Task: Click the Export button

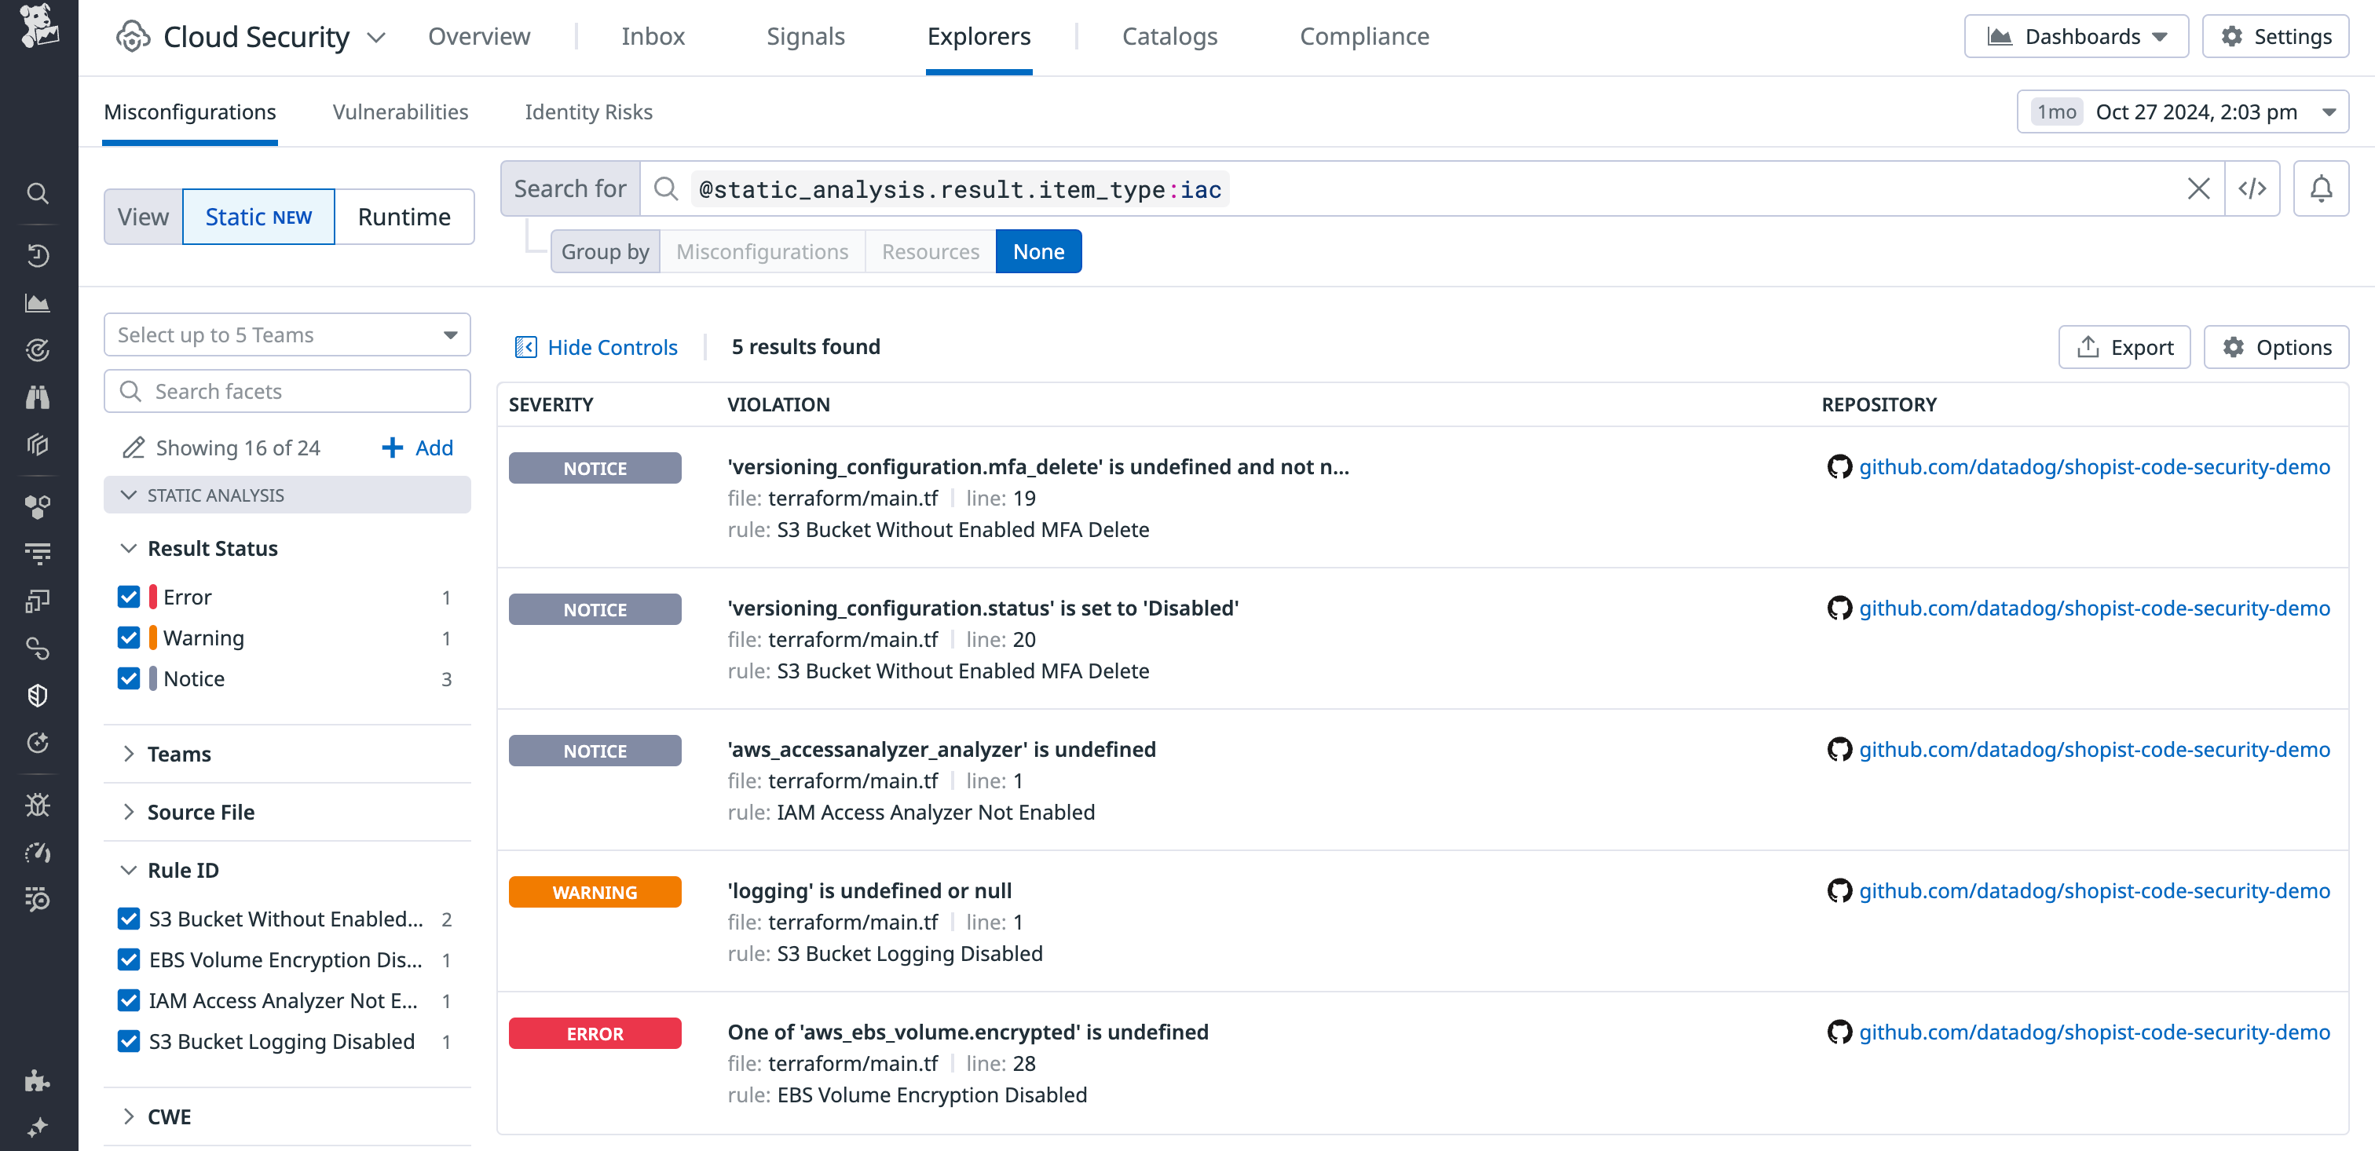Action: [2124, 346]
